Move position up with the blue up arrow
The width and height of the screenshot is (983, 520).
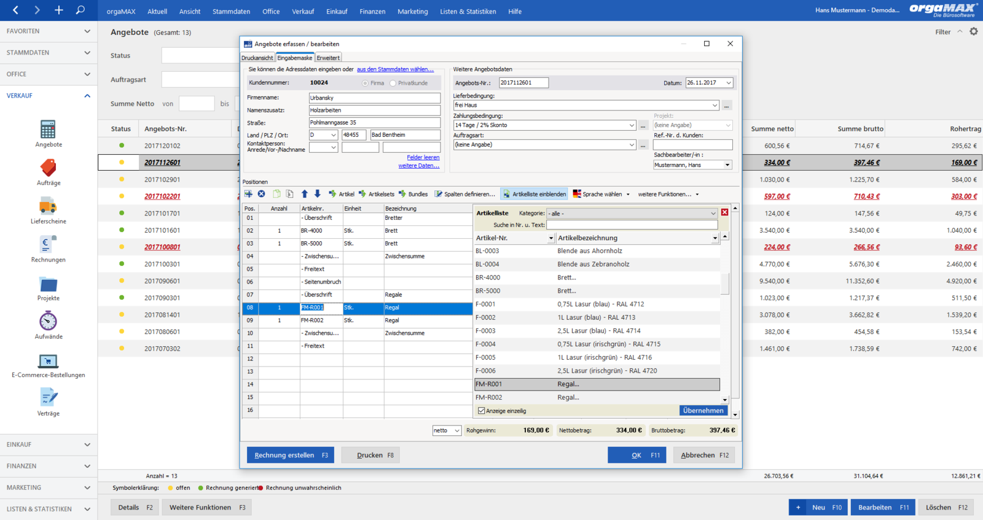305,194
